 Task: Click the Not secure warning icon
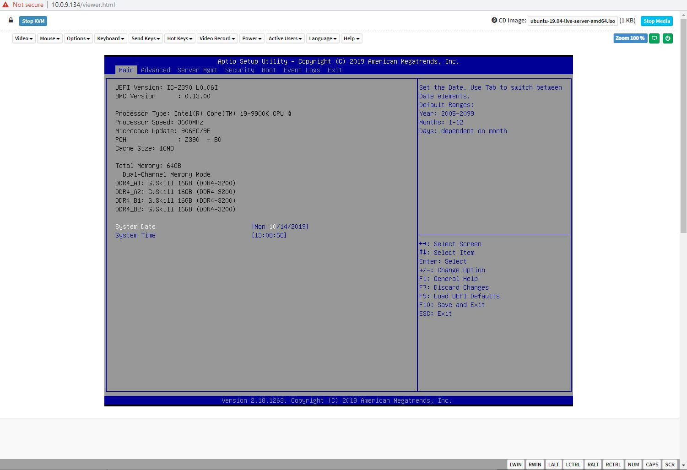(5, 5)
